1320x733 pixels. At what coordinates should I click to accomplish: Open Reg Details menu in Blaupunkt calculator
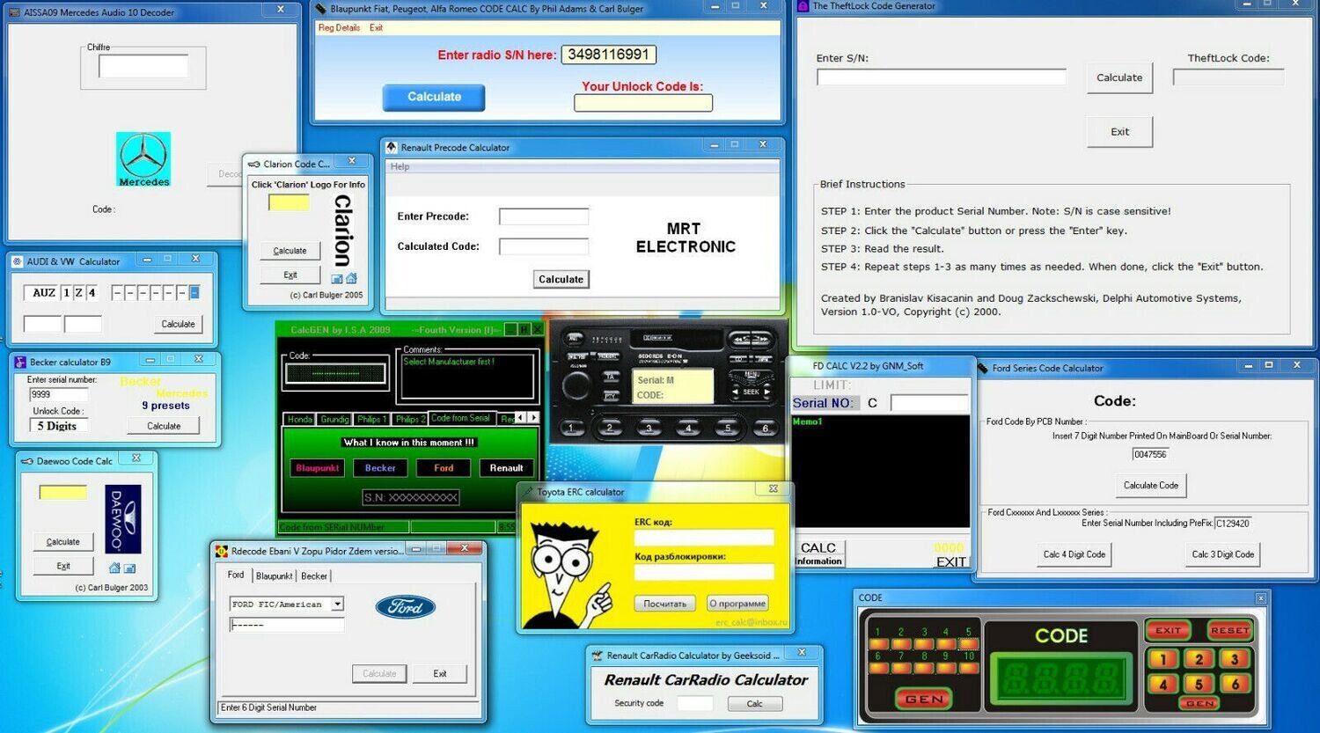pos(339,28)
